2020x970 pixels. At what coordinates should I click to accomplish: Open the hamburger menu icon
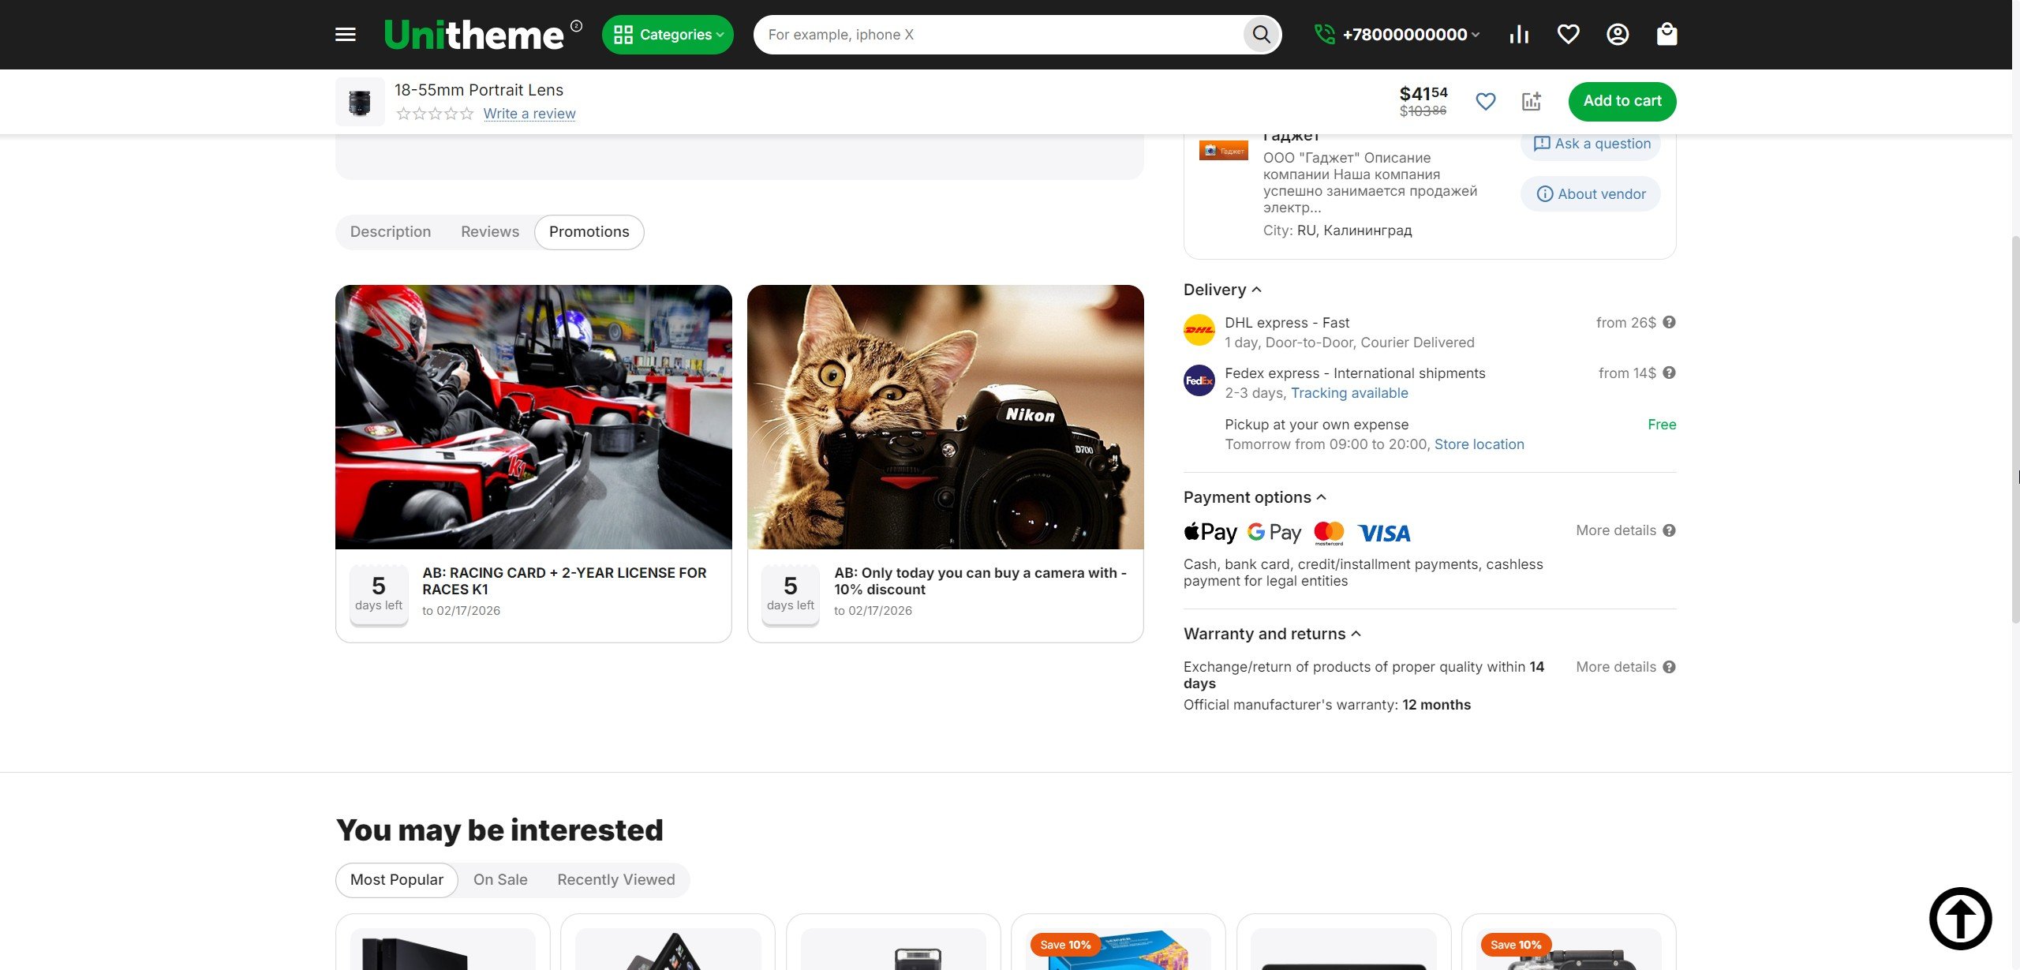(x=346, y=35)
